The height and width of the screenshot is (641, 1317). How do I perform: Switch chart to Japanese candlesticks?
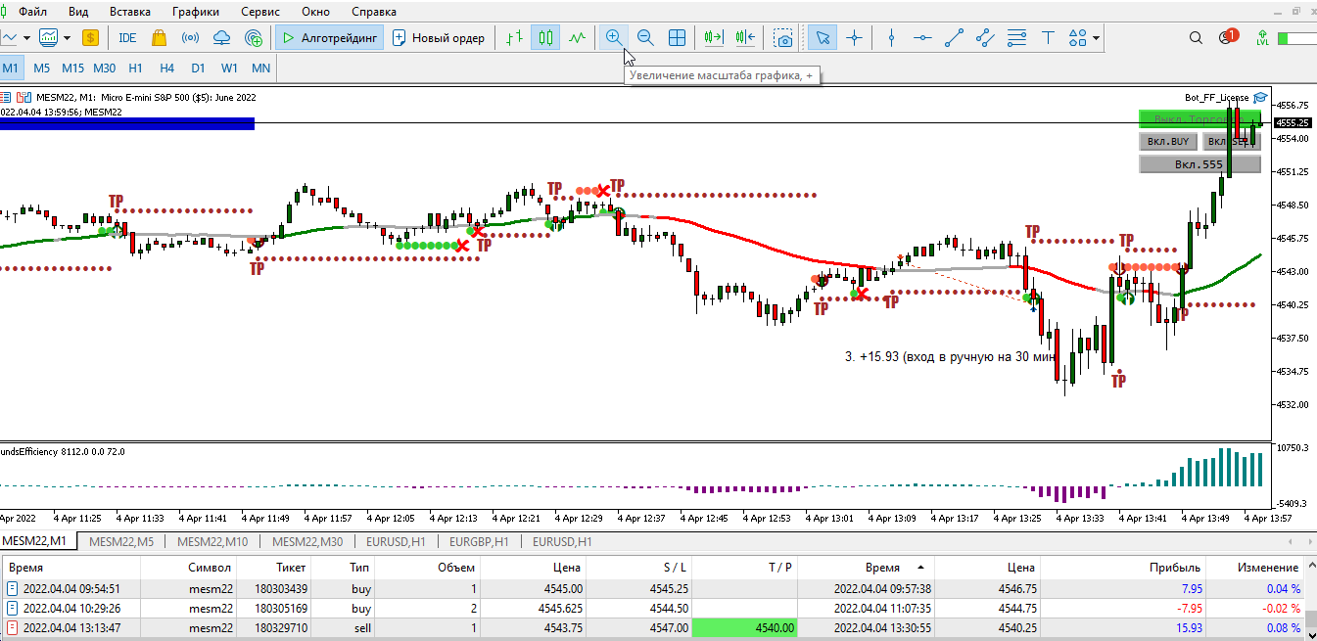tap(545, 38)
